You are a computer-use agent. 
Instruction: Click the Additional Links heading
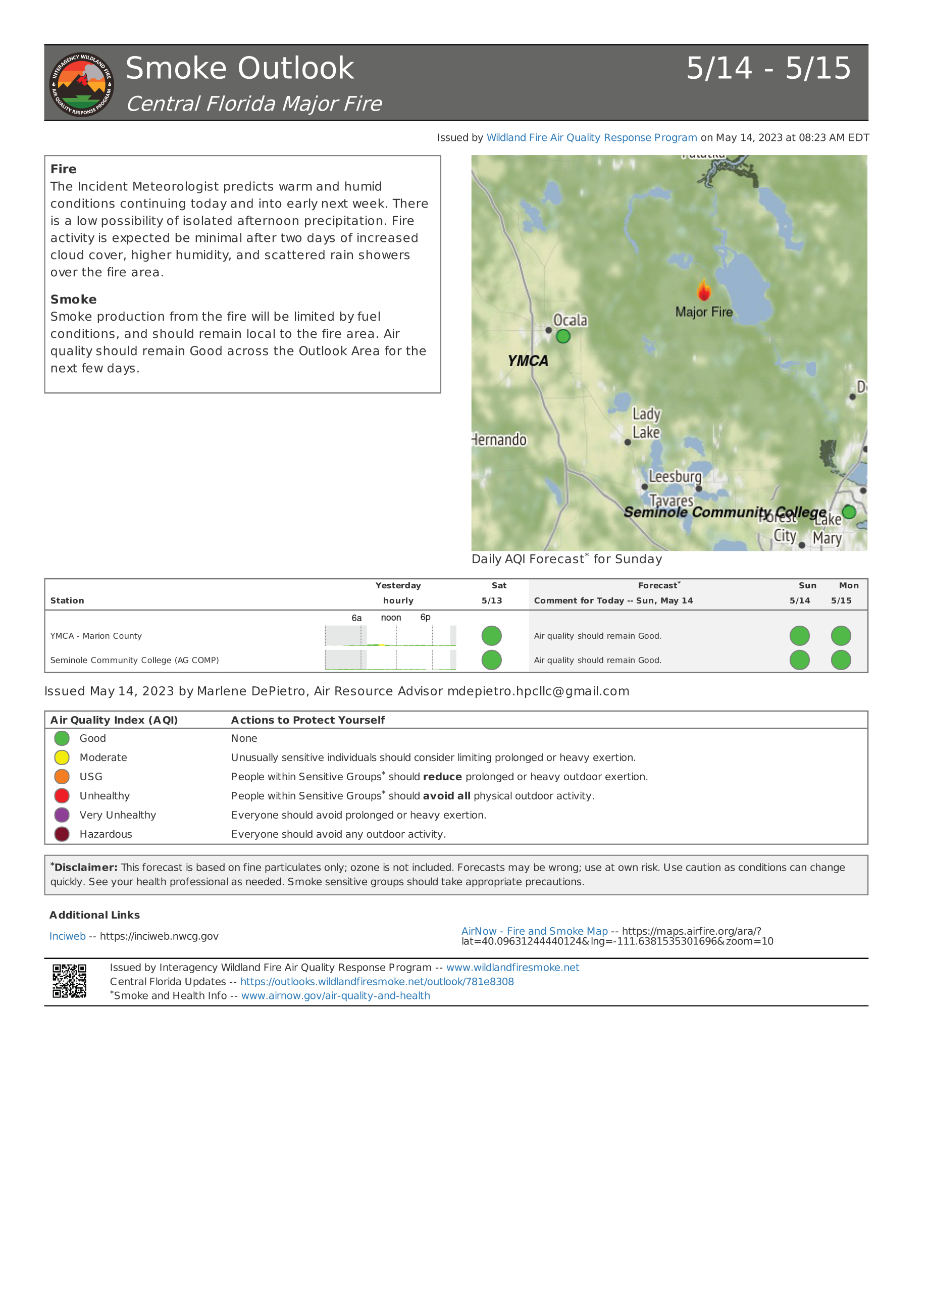coord(94,915)
